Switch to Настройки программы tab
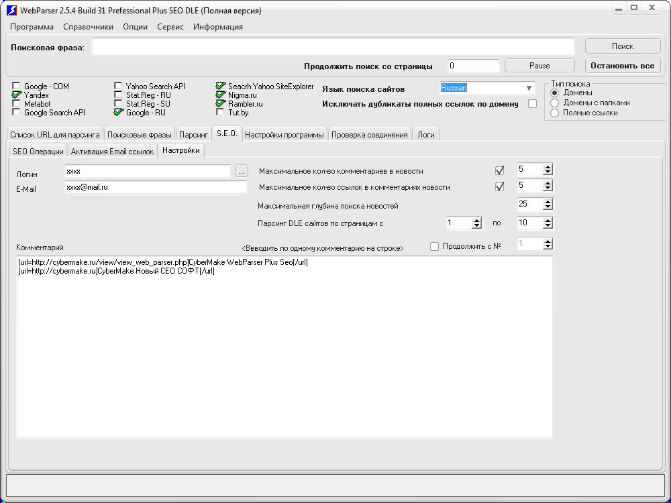Image resolution: width=671 pixels, height=503 pixels. pos(284,134)
